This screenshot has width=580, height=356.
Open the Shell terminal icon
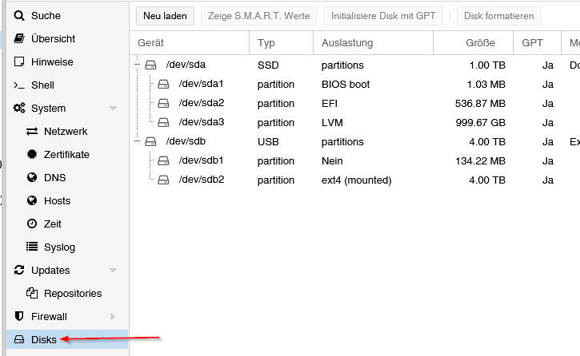tap(20, 85)
